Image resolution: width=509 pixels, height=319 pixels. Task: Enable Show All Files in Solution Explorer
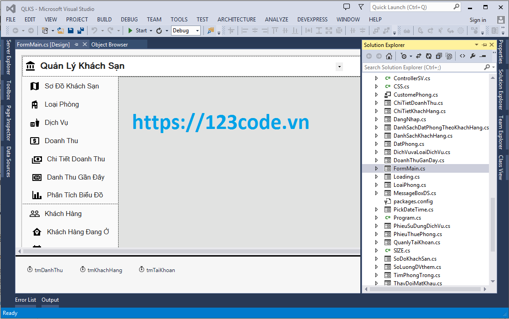coord(449,56)
